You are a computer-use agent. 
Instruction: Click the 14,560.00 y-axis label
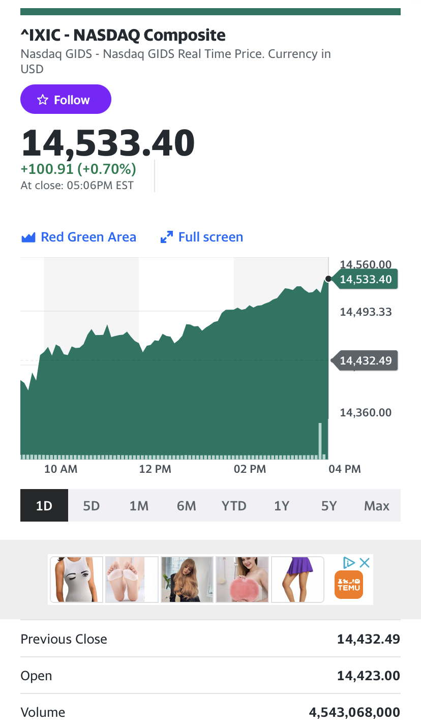(366, 264)
